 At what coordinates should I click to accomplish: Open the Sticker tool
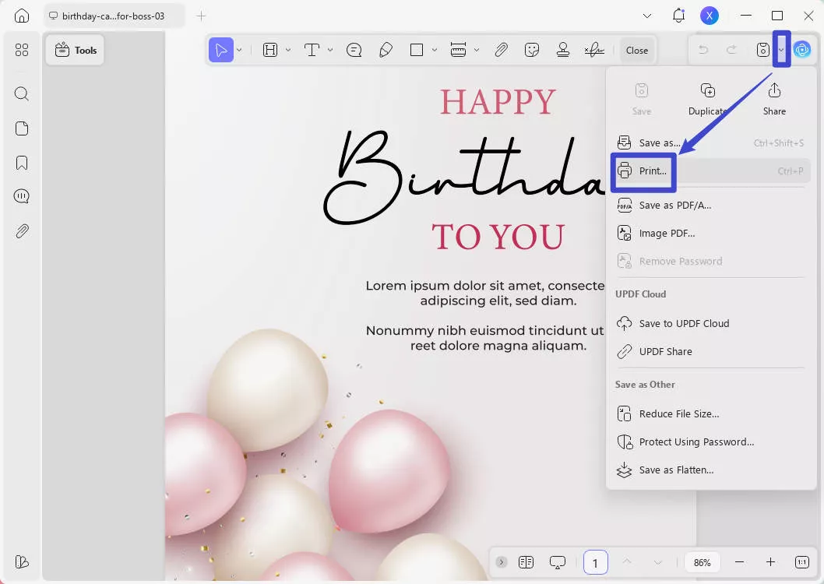532,51
